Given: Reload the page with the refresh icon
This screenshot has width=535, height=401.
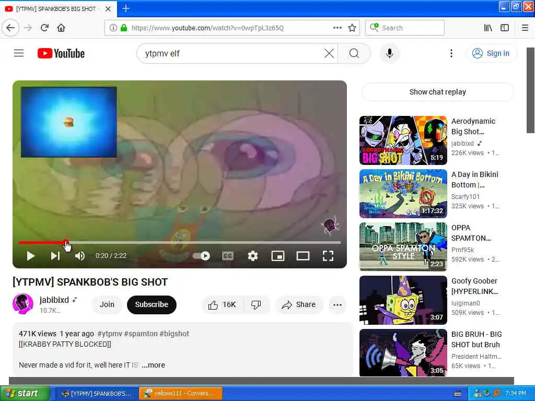Looking at the screenshot, I should point(44,28).
